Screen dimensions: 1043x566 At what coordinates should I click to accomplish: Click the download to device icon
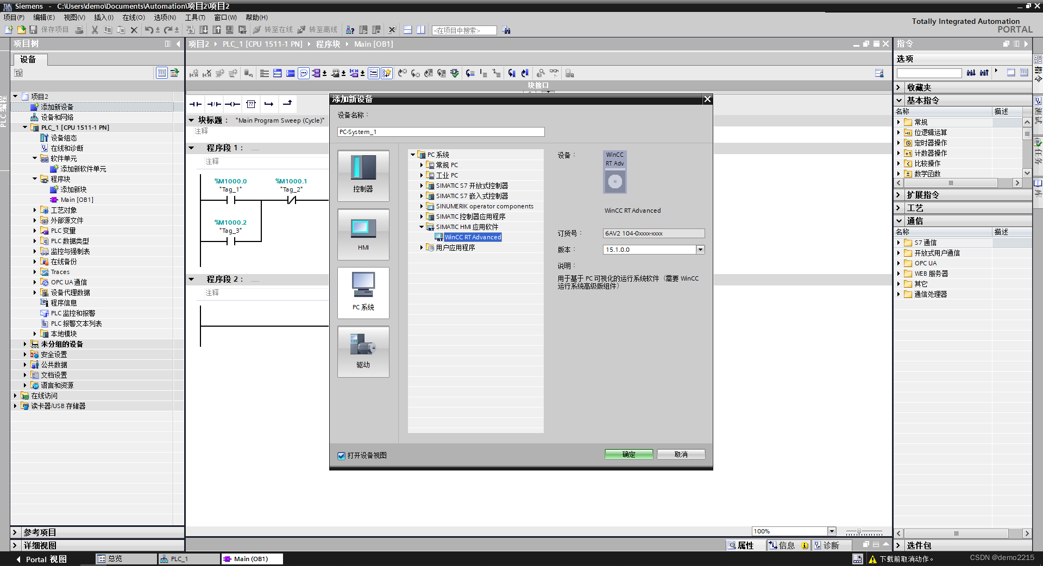pyautogui.click(x=204, y=30)
